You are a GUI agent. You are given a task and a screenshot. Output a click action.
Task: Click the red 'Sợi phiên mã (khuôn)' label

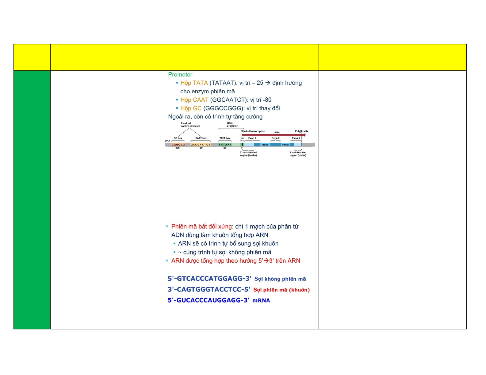[281, 290]
